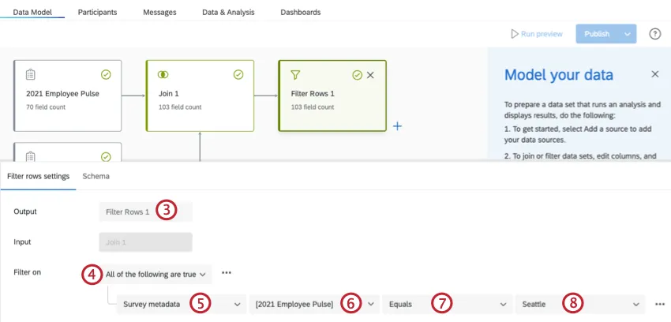This screenshot has height=322, width=671.
Task: Click the help question mark icon
Action: 654,34
